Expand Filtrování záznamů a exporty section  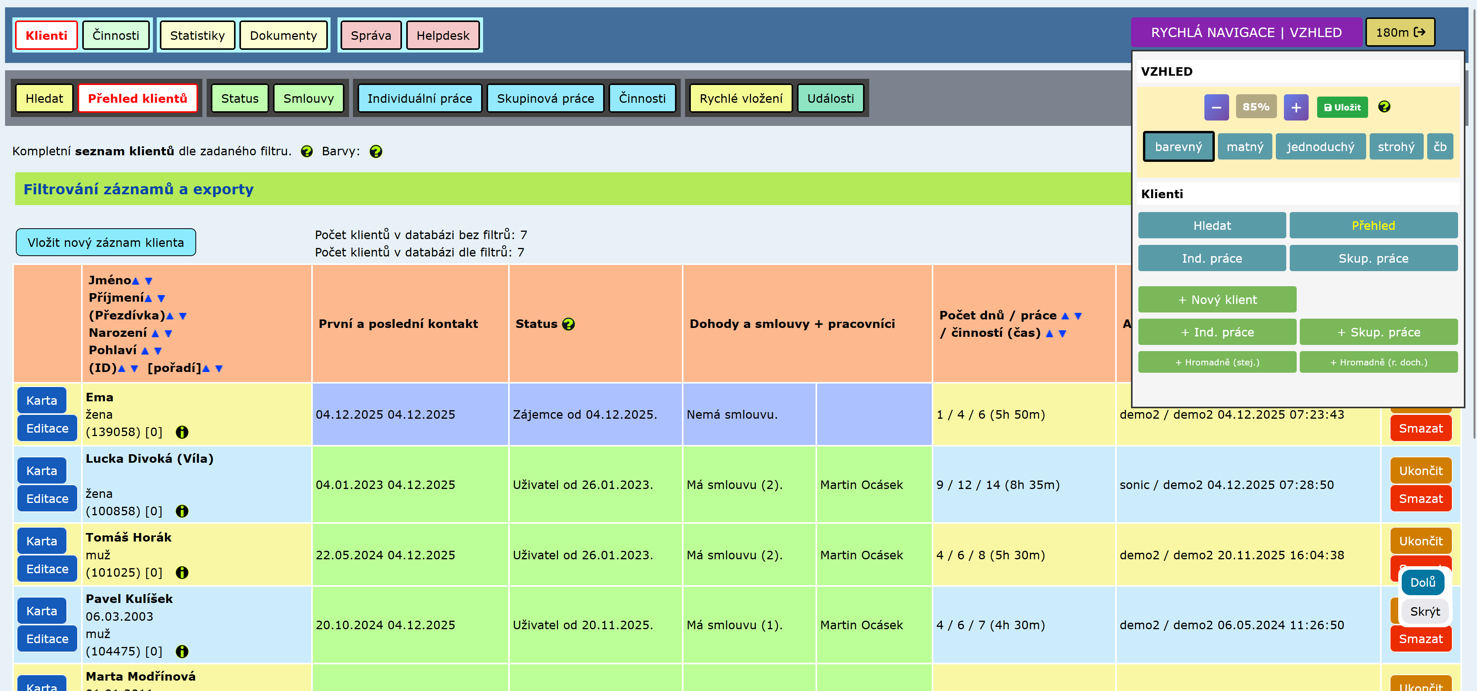[138, 189]
